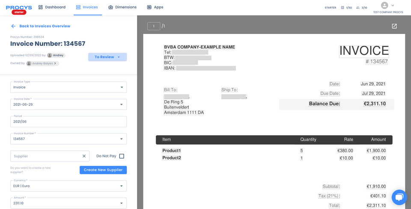The width and height of the screenshot is (411, 209).
Task: Click the €380.00 rate value
Action: pos(345,151)
